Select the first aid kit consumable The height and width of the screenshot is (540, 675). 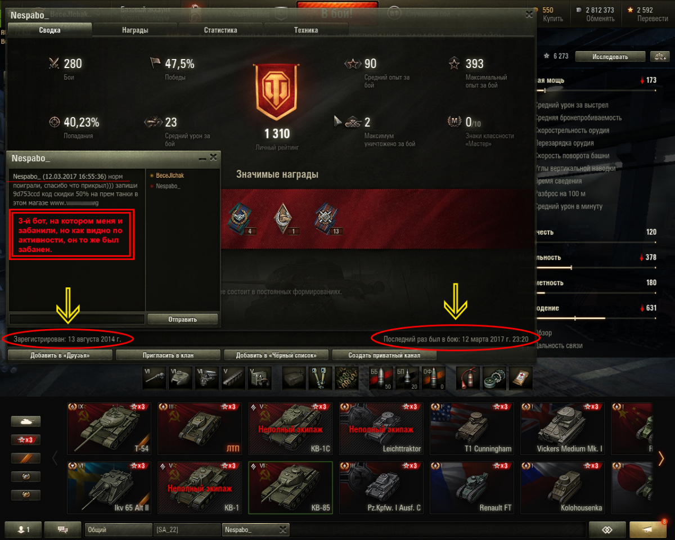521,378
